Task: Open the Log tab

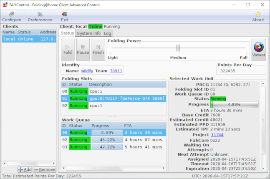Action: pos(107,33)
